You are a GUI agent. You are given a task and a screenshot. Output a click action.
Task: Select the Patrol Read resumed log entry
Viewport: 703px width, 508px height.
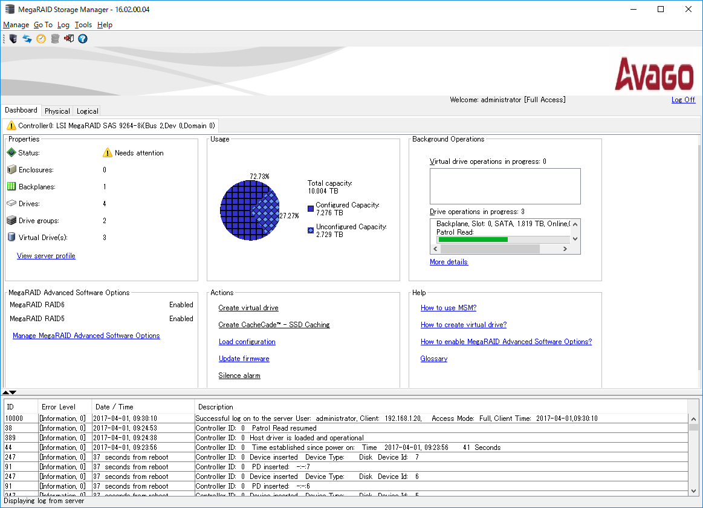tap(346, 428)
